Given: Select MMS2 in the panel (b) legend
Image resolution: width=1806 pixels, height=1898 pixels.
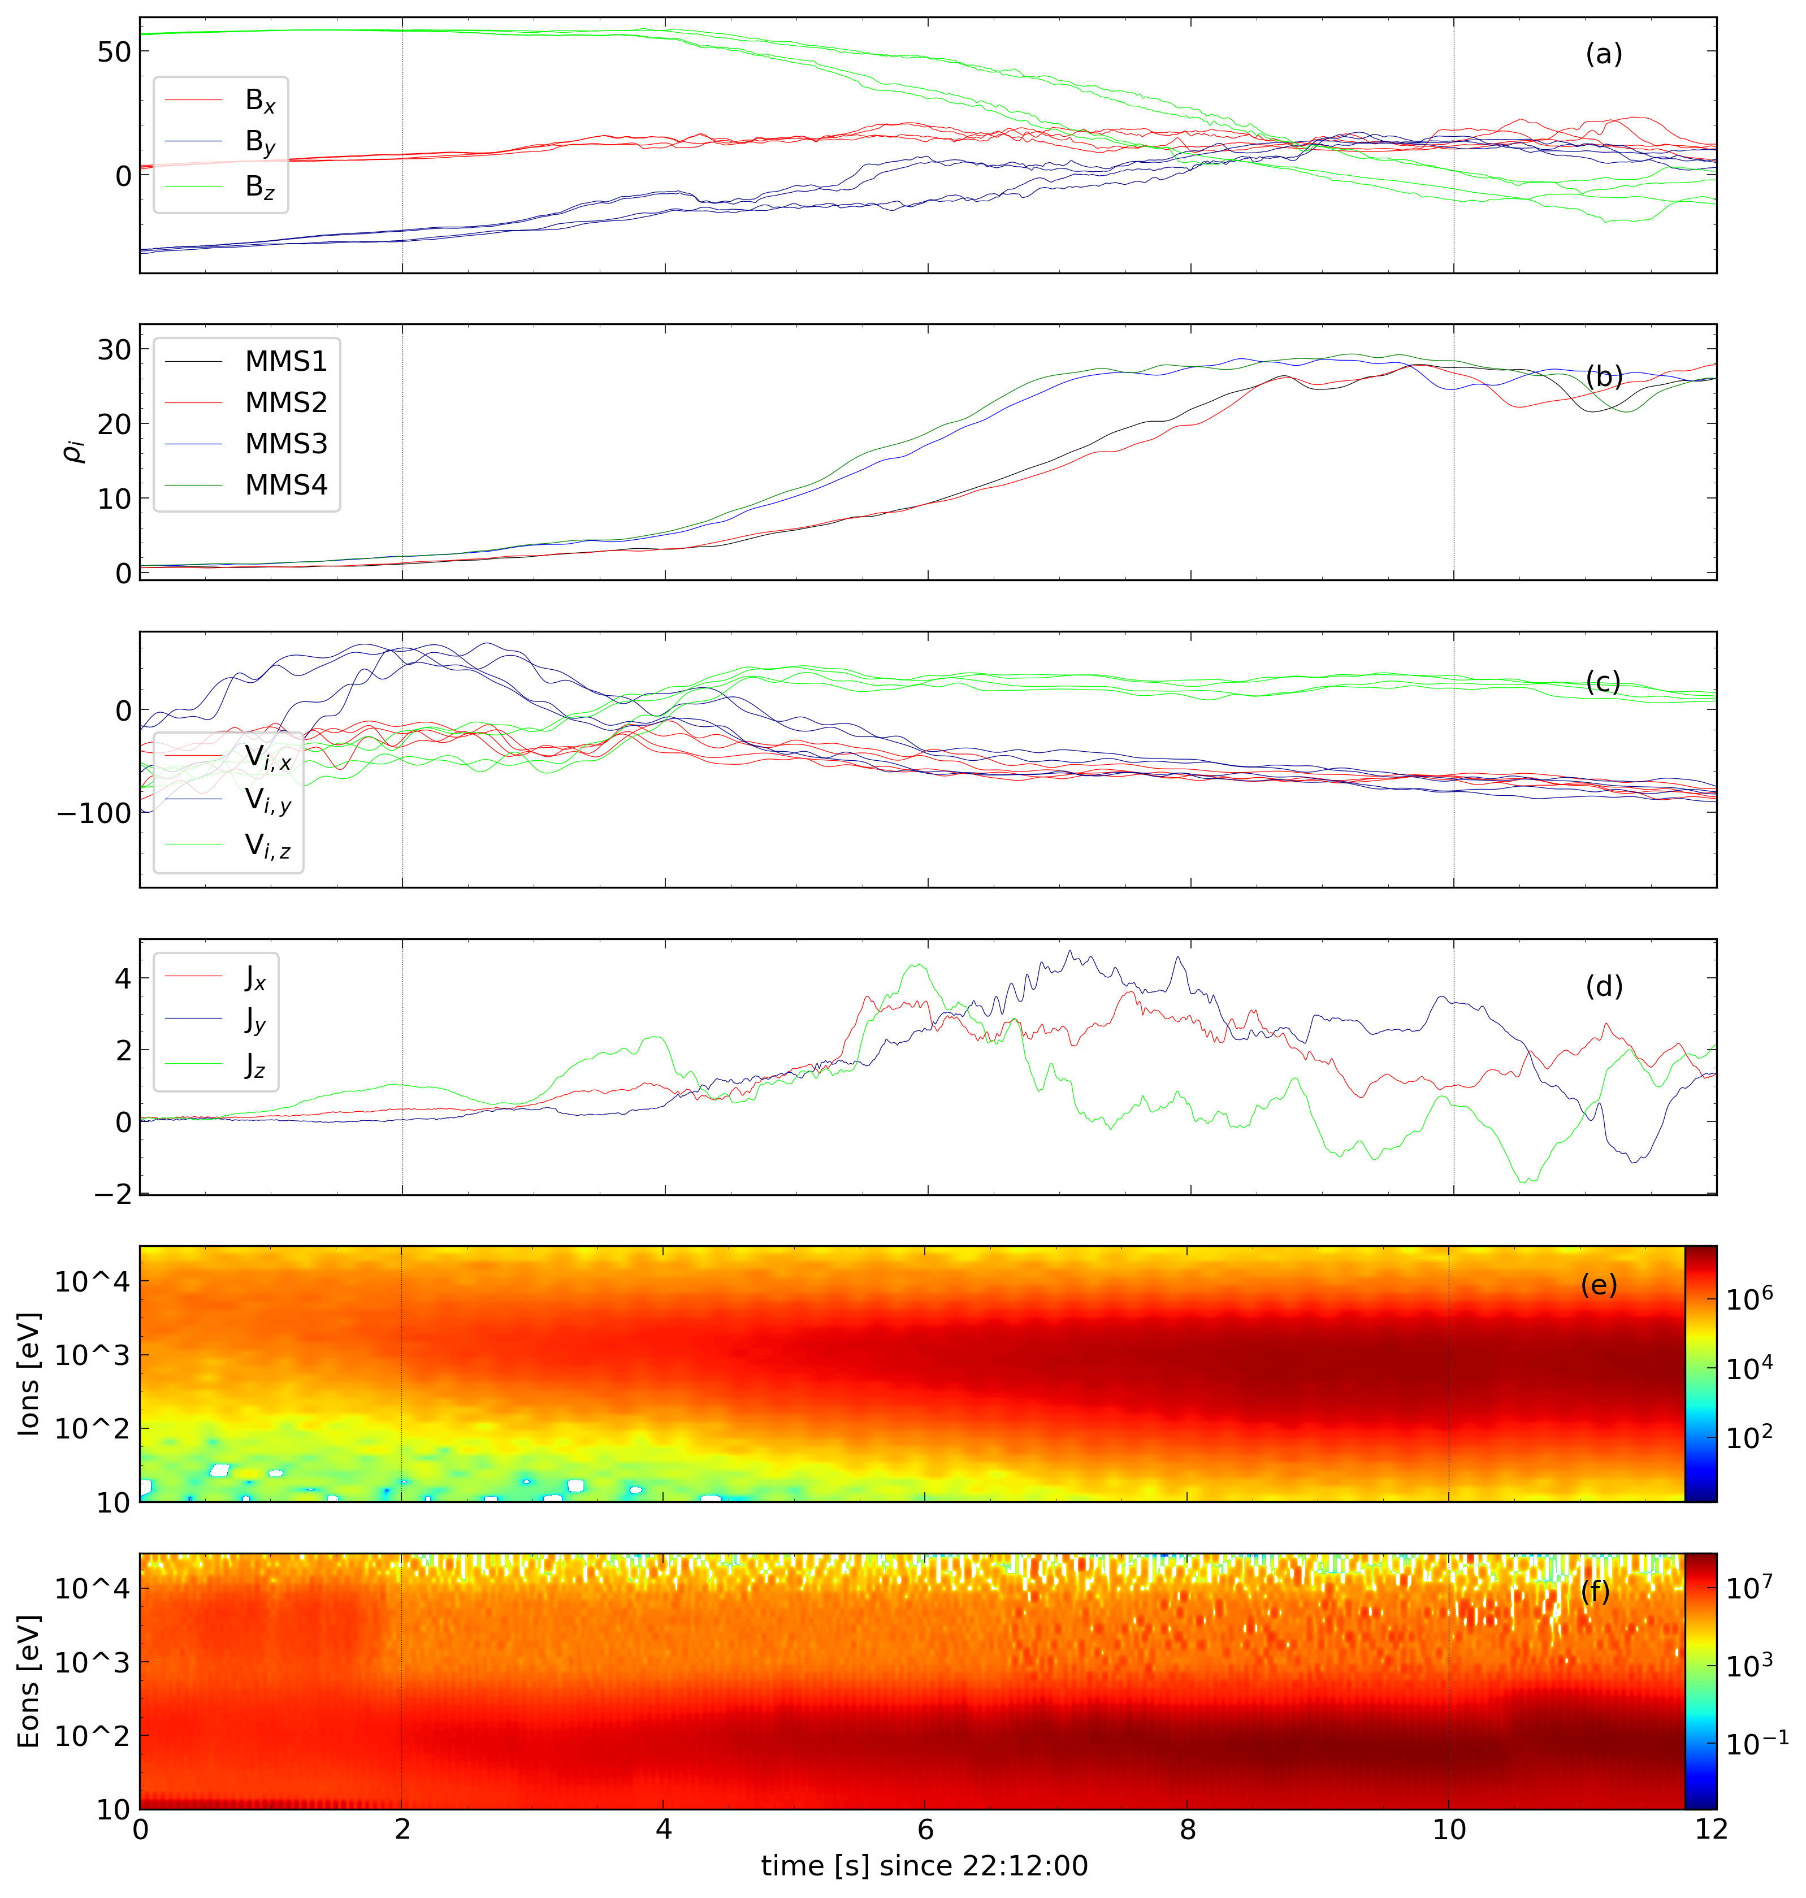Looking at the screenshot, I should (285, 402).
